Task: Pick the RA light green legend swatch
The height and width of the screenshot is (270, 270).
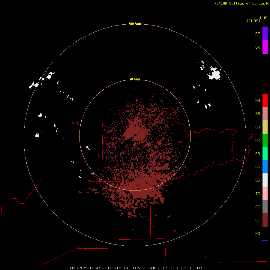Action: 265,154
